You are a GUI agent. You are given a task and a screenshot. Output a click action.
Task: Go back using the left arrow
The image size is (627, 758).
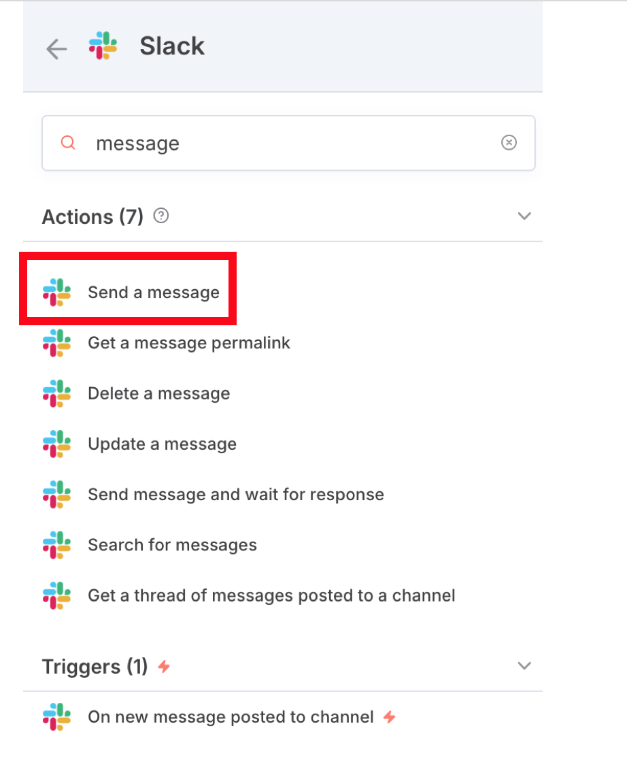point(56,49)
